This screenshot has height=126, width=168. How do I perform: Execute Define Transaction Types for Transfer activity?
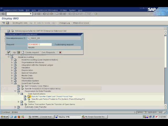tap(25, 104)
